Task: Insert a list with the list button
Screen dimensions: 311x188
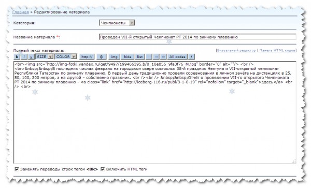Action: [x=140, y=56]
